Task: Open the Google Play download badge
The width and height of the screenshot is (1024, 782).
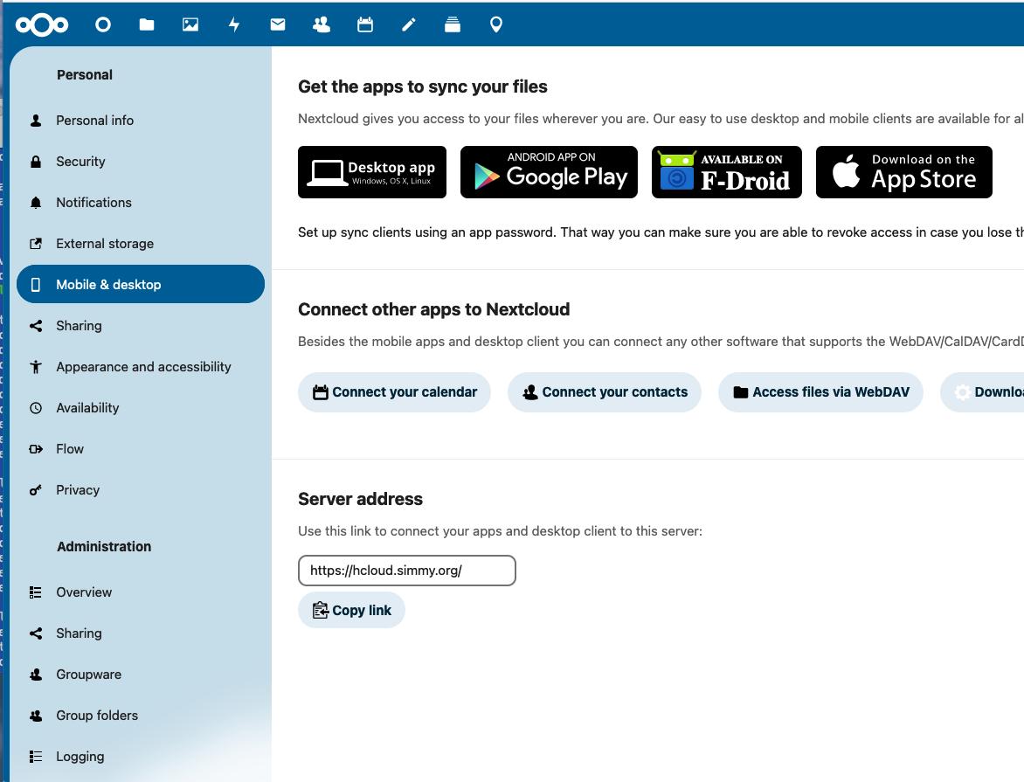Action: 549,172
